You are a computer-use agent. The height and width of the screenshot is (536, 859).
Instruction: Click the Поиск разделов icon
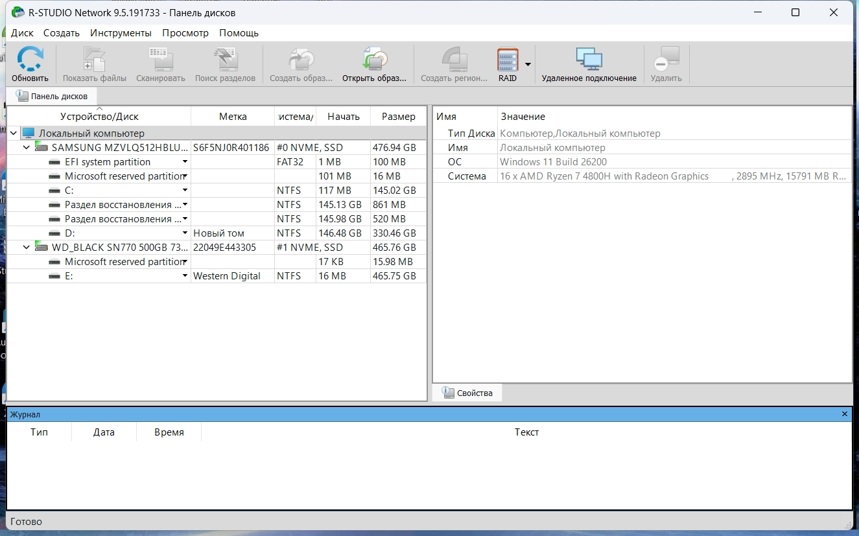(225, 60)
